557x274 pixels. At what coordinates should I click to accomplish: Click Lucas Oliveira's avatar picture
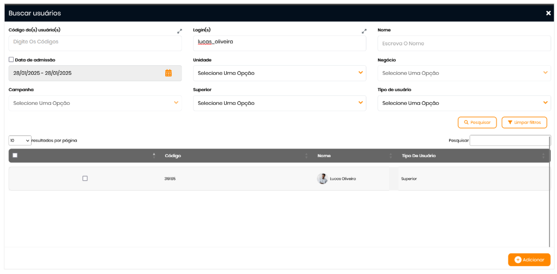(322, 179)
